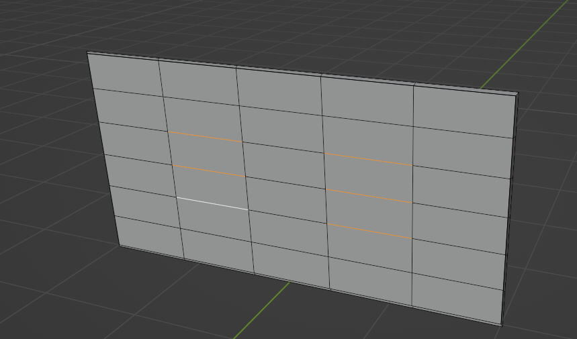Click the lower orange edge in second column
The image size is (577, 339).
point(209,171)
